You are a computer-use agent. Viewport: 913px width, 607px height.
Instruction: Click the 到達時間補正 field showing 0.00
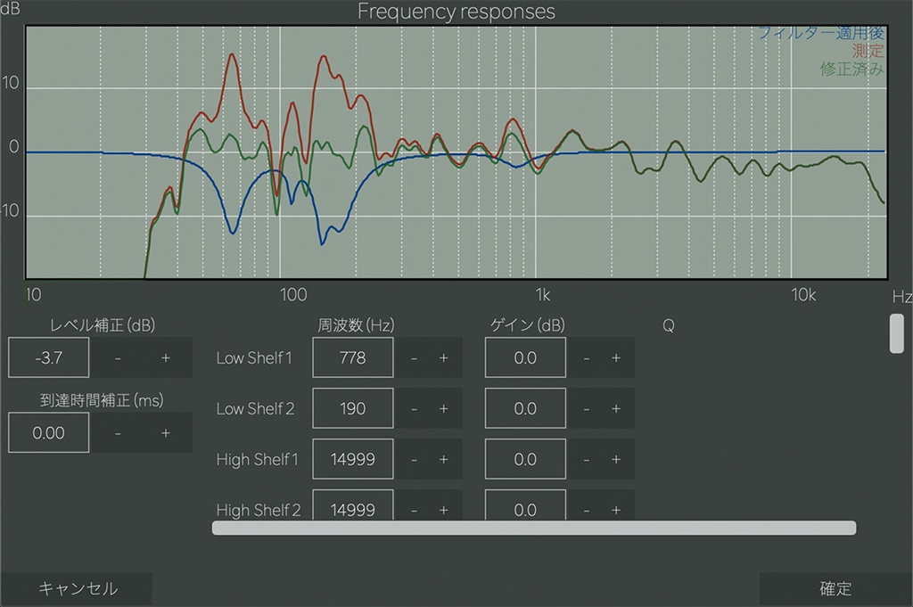(x=49, y=433)
